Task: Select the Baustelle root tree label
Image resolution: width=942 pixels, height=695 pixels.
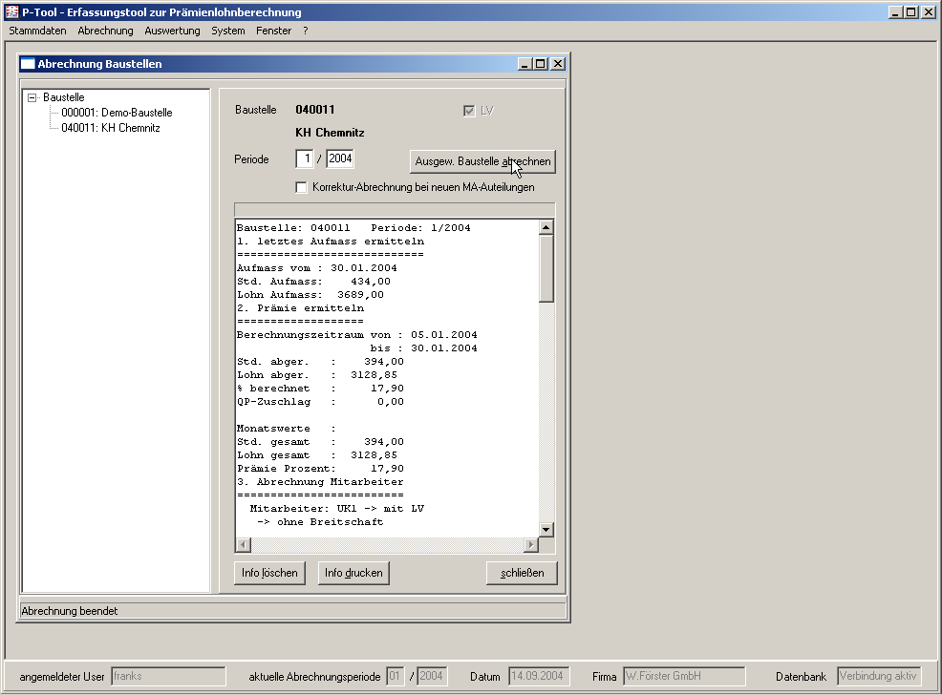Action: [64, 97]
